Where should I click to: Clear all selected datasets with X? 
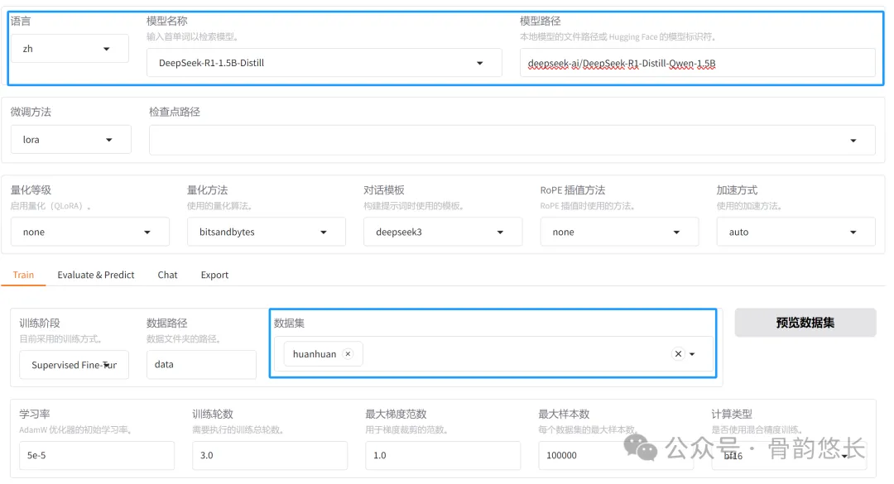pos(678,354)
